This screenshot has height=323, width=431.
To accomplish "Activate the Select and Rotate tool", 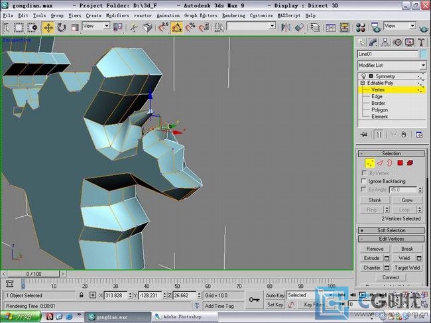I will 62,27.
